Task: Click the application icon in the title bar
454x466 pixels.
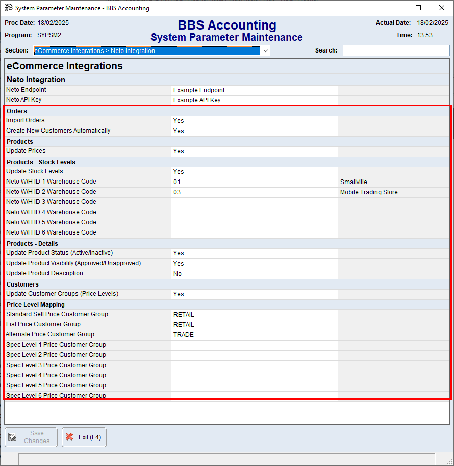Action: (x=9, y=8)
